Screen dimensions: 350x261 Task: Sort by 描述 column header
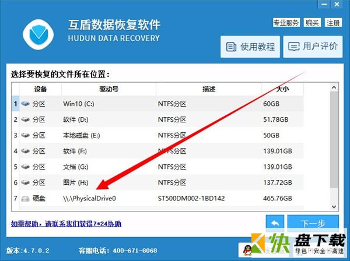tap(209, 89)
